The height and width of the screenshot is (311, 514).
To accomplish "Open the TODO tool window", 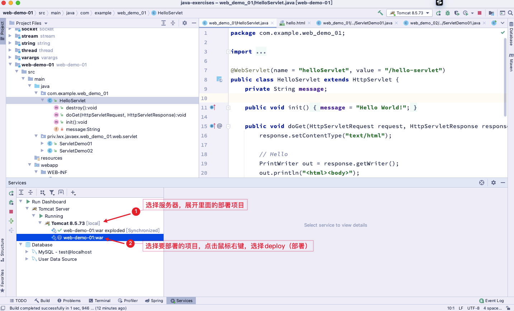I will [x=18, y=301].
